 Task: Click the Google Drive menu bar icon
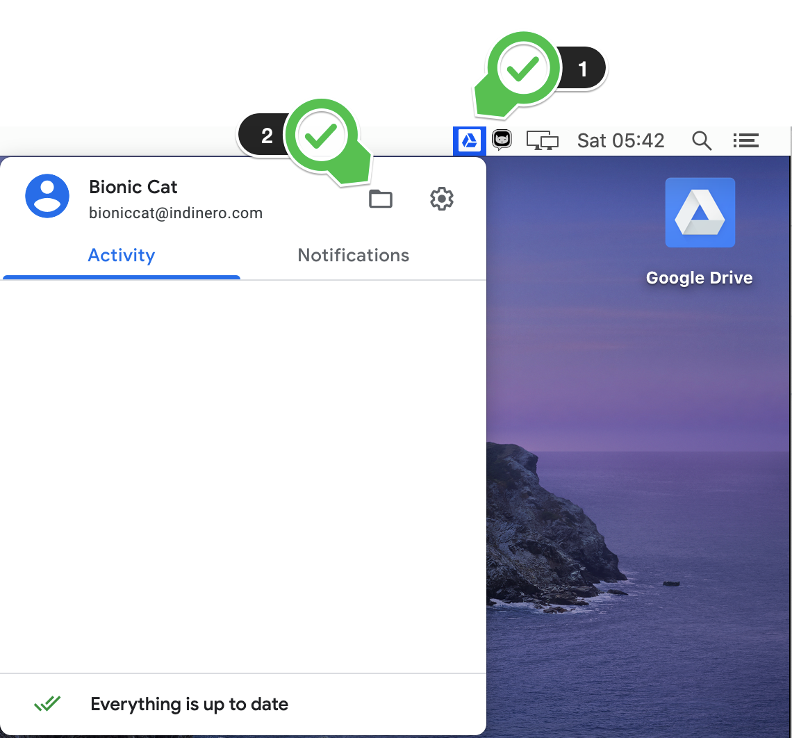[469, 140]
